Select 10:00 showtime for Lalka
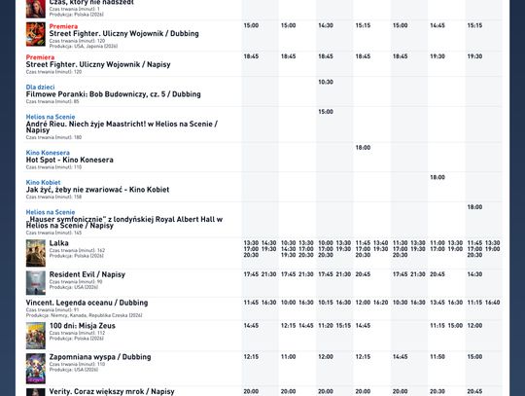525x396 pixels. tap(326, 243)
